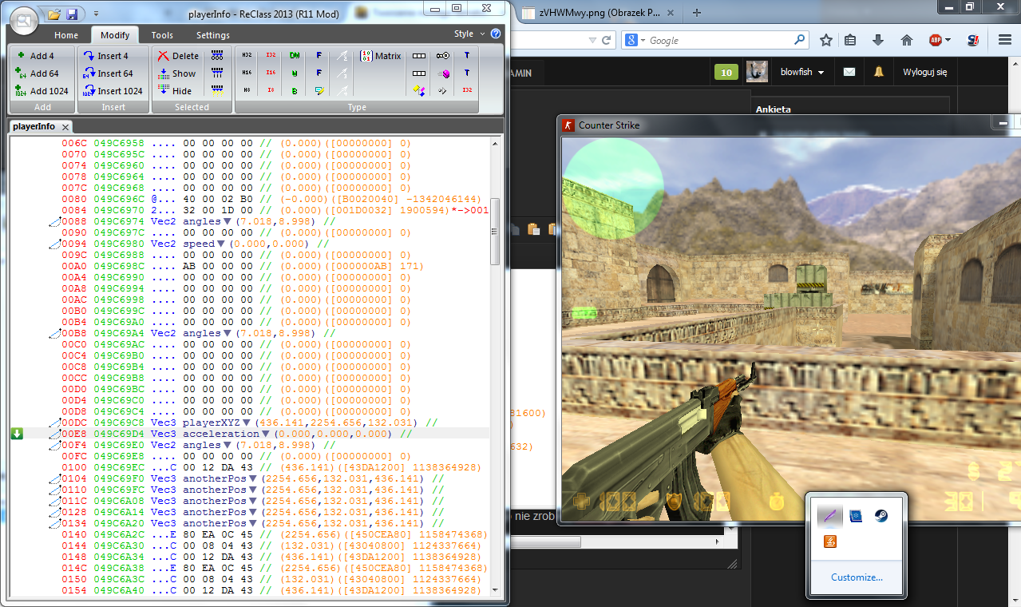Go to Firefox home page icon
This screenshot has width=1021, height=607.
(906, 40)
